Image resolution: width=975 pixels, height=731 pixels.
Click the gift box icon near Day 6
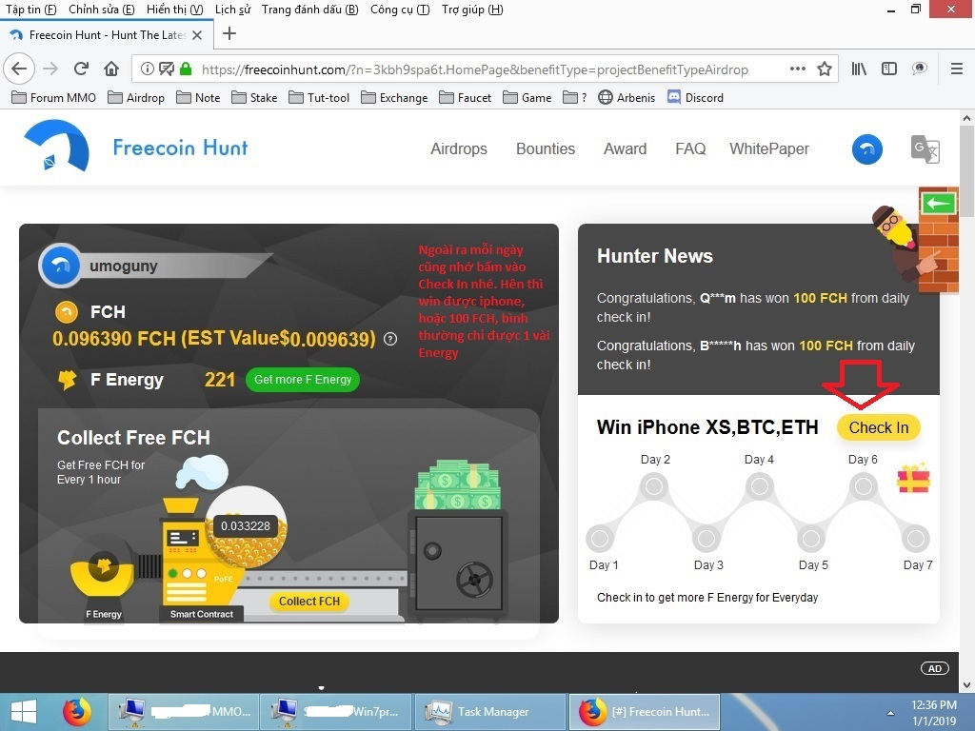tap(913, 478)
